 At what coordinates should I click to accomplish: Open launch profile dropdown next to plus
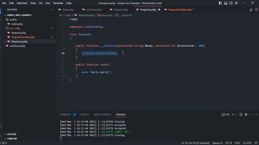pos(236,114)
